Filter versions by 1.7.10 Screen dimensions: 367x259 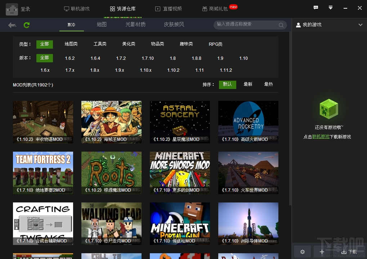pos(148,58)
